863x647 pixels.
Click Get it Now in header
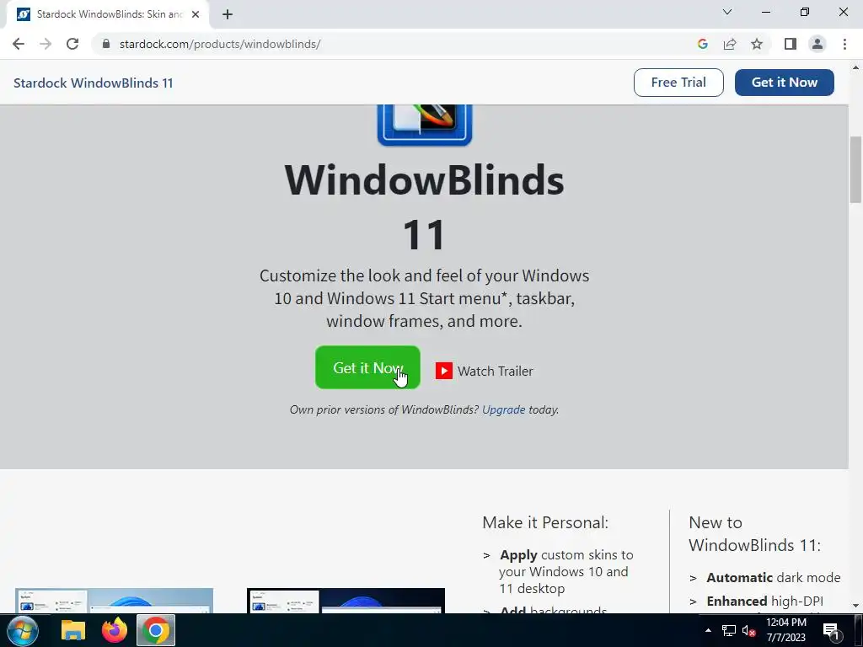785,83
